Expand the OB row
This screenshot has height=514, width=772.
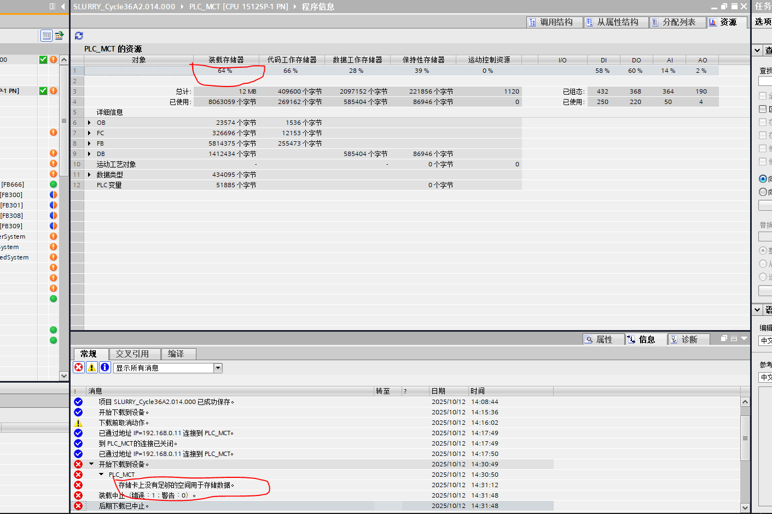click(x=89, y=123)
